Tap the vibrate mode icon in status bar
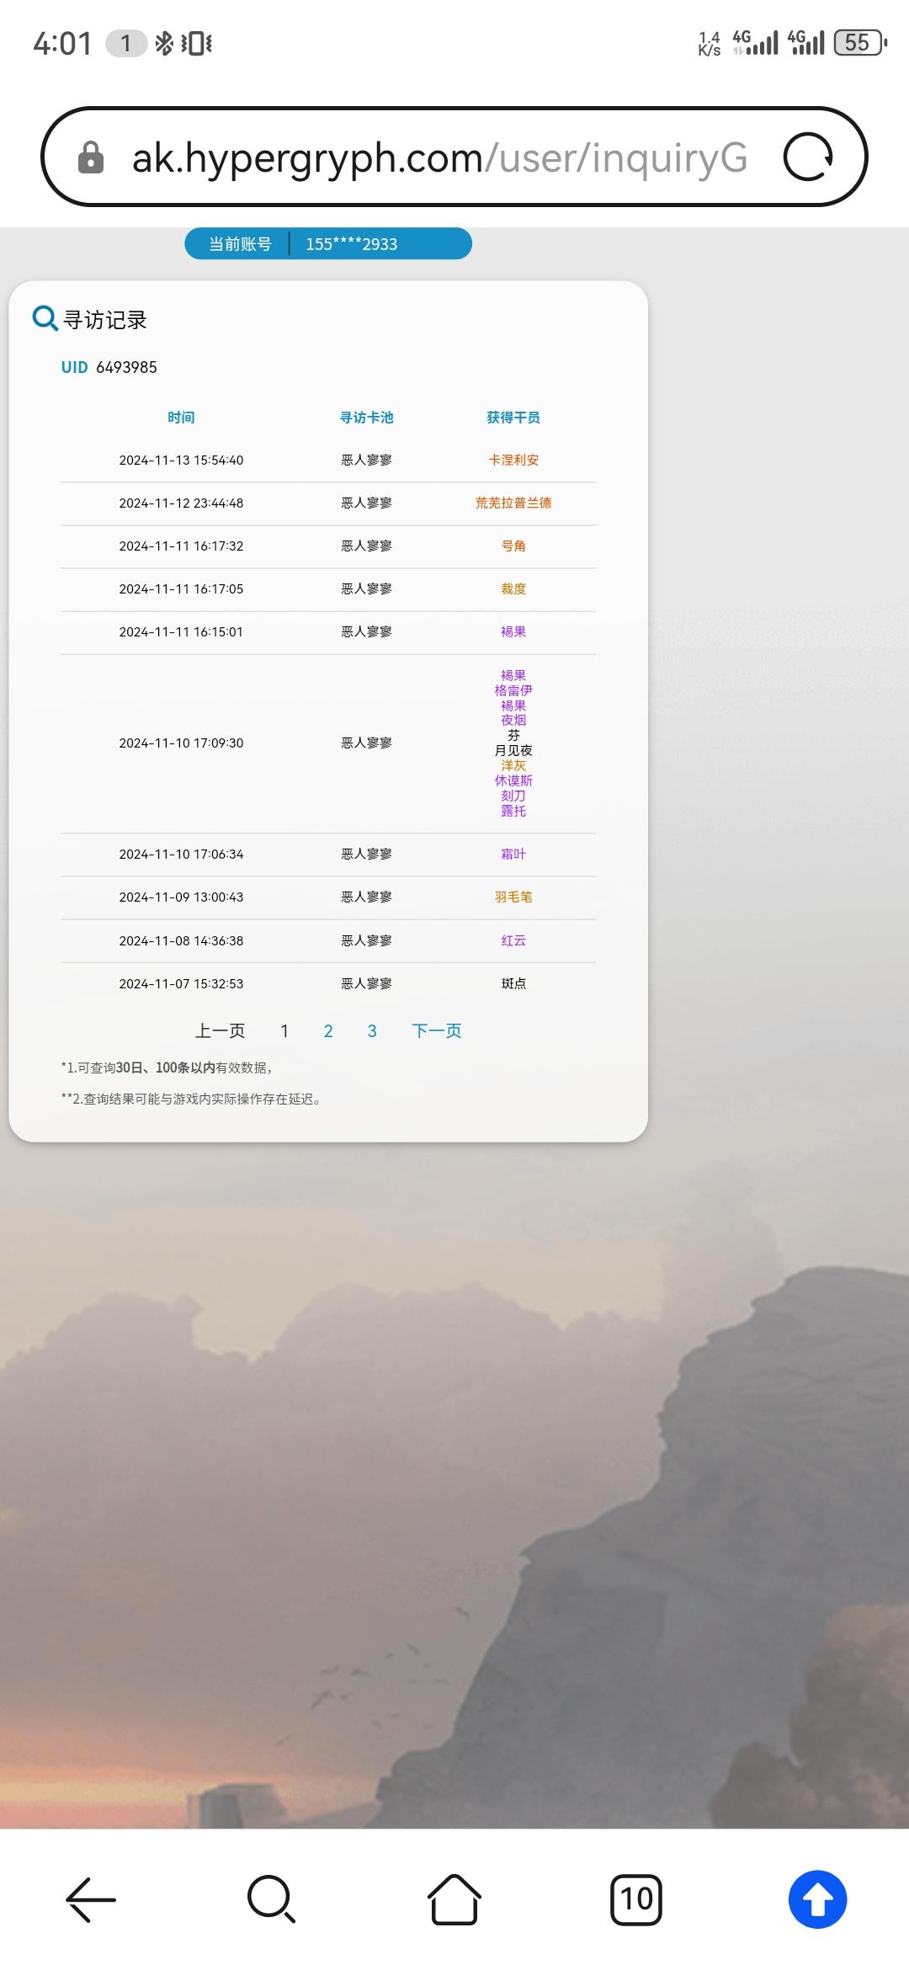The image size is (909, 1970). tap(196, 43)
